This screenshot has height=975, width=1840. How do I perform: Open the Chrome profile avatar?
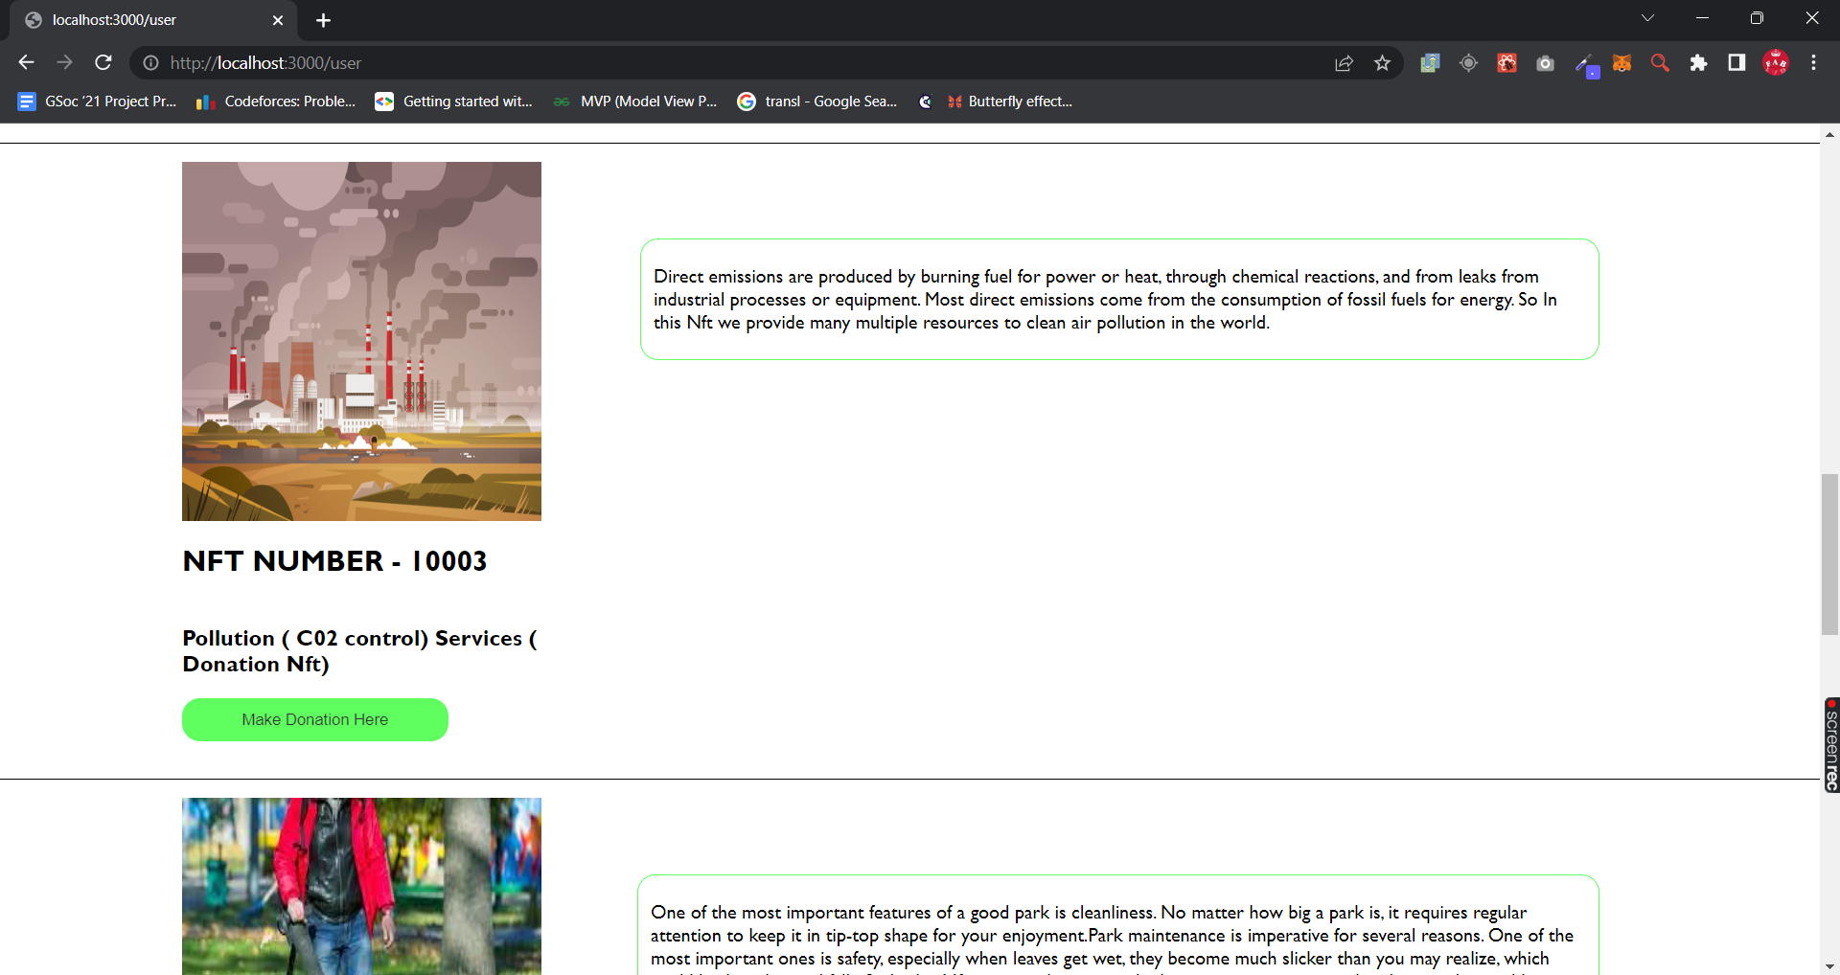click(x=1776, y=63)
